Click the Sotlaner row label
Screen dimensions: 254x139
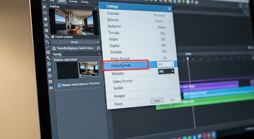point(114,26)
